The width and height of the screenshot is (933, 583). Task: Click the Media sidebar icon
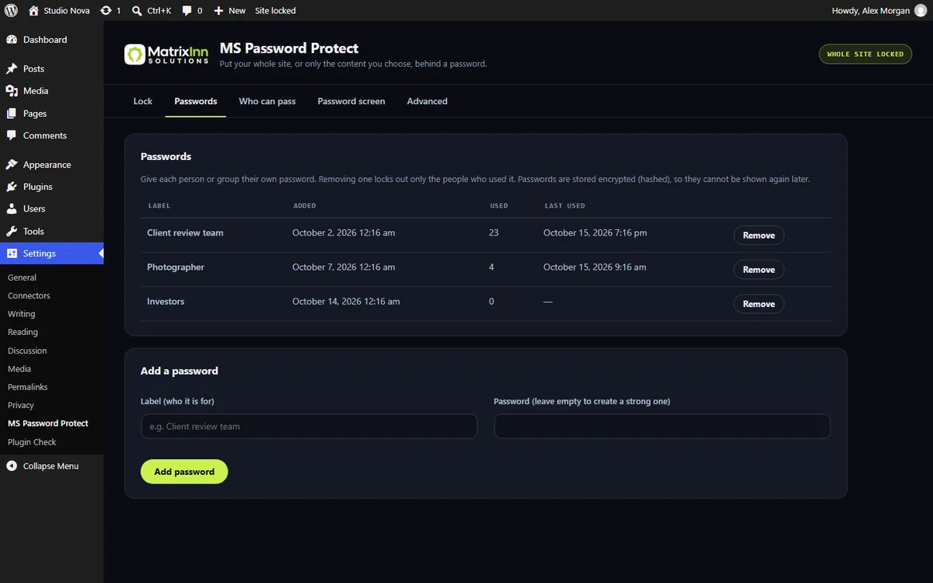click(12, 91)
